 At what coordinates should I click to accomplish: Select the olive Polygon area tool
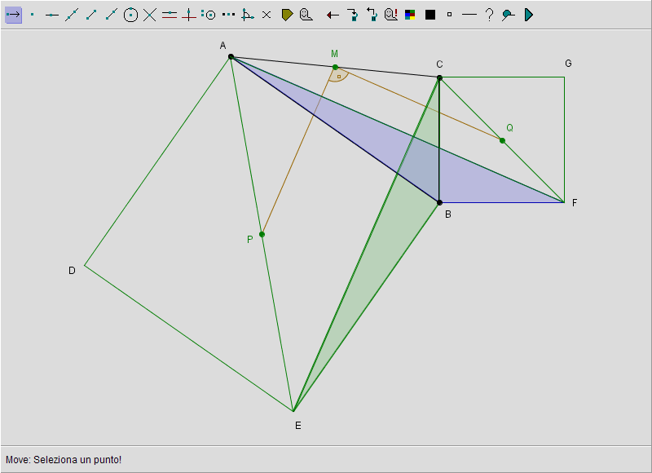coord(287,15)
